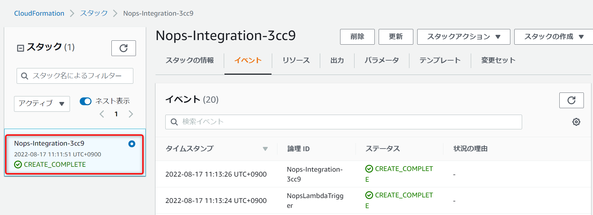
Task: Click the 更新 button
Action: pyautogui.click(x=396, y=36)
